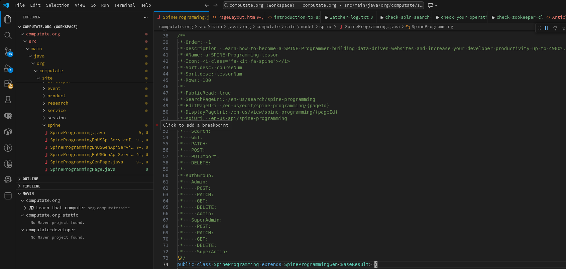Open the Testing flask view
Screen dimensions: 566x269
coord(8,100)
